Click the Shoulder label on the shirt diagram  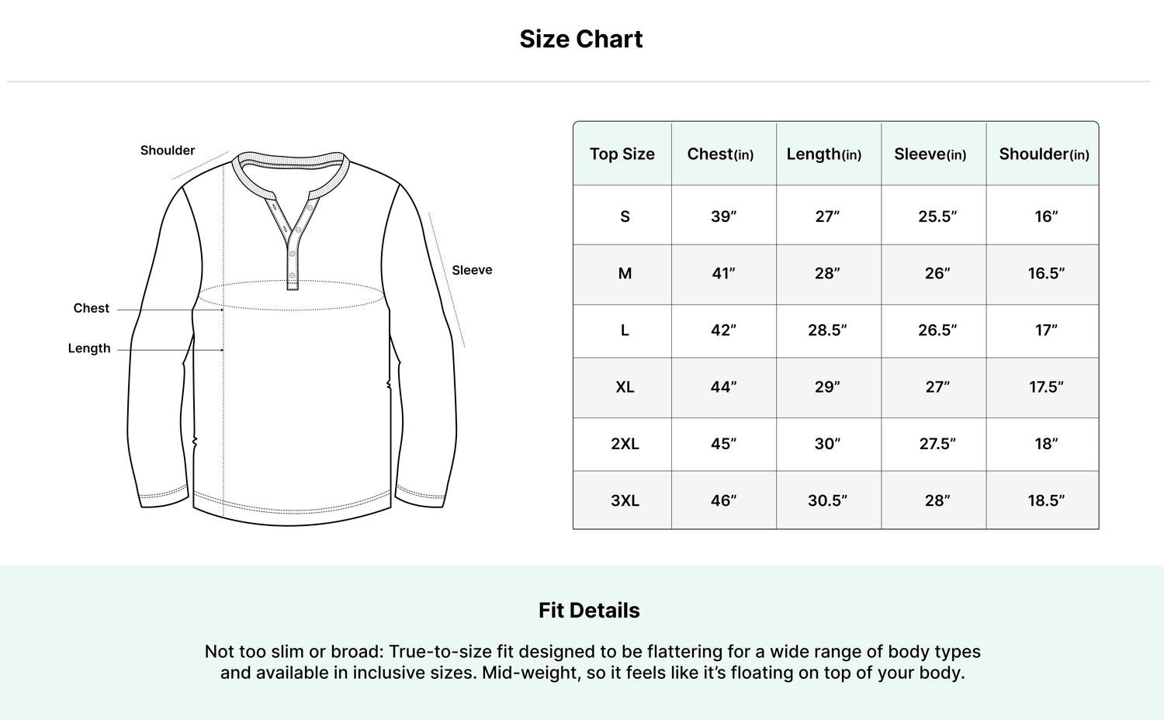[x=168, y=151]
